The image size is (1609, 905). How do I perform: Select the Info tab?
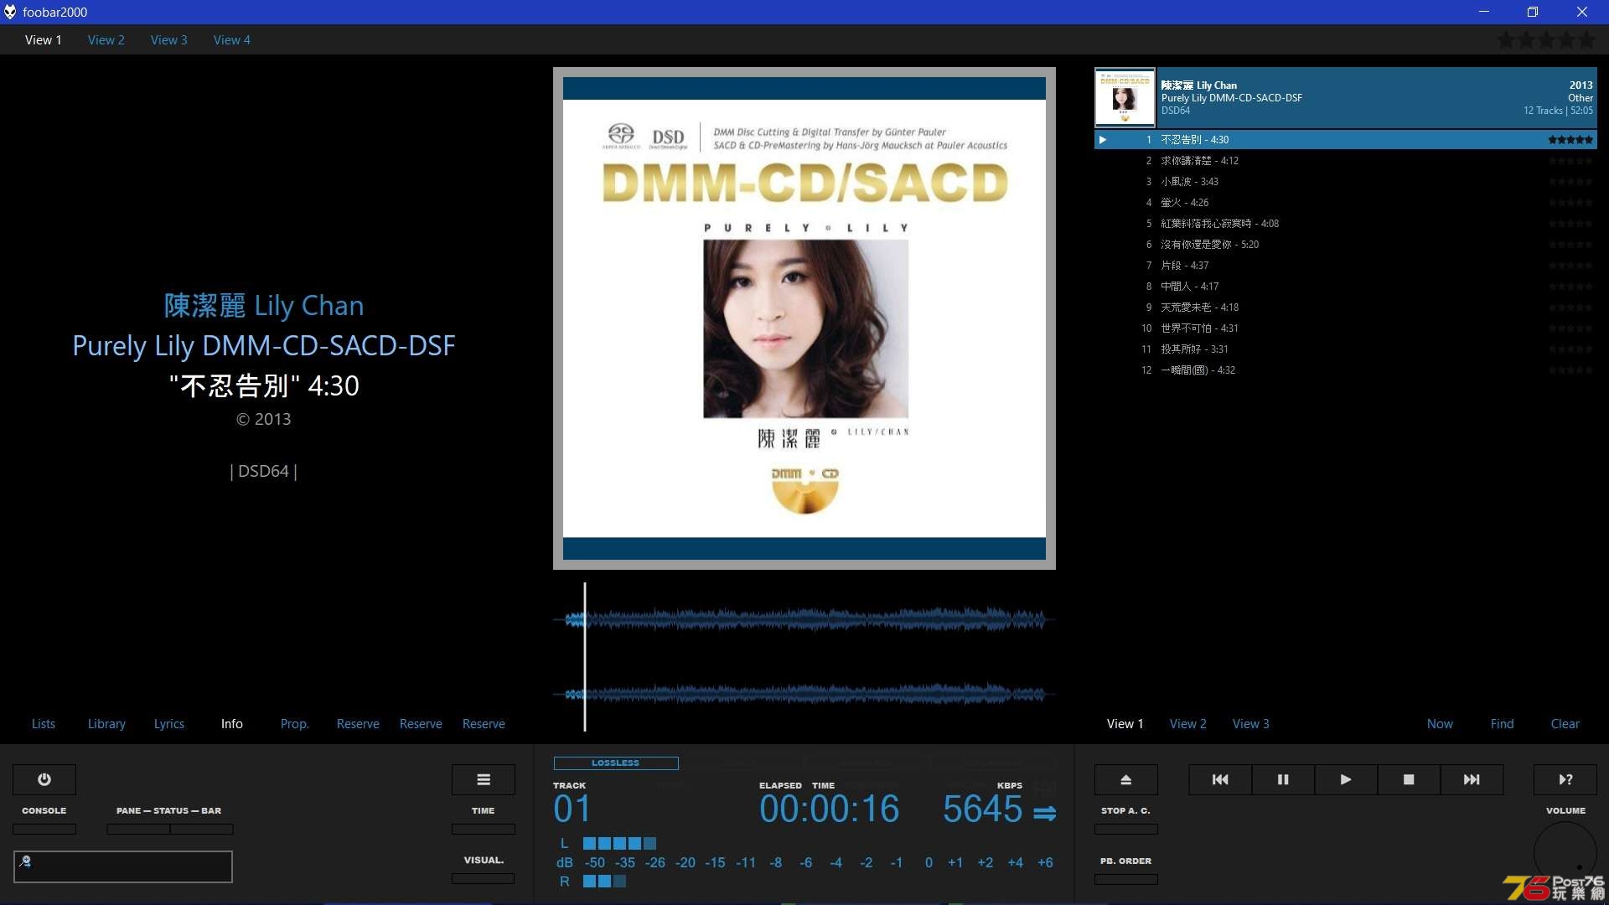tap(232, 724)
